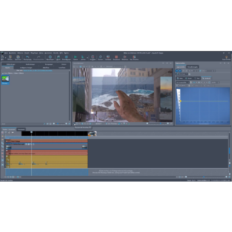Click the green Play (Starten) toolbar icon
This screenshot has height=232, width=232.
75,57
